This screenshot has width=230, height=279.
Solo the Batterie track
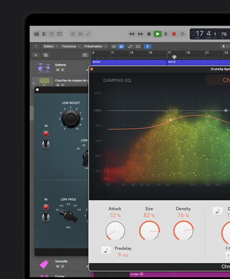pos(62,70)
